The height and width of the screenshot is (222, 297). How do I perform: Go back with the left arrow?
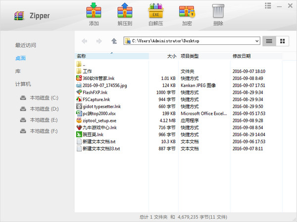point(84,41)
